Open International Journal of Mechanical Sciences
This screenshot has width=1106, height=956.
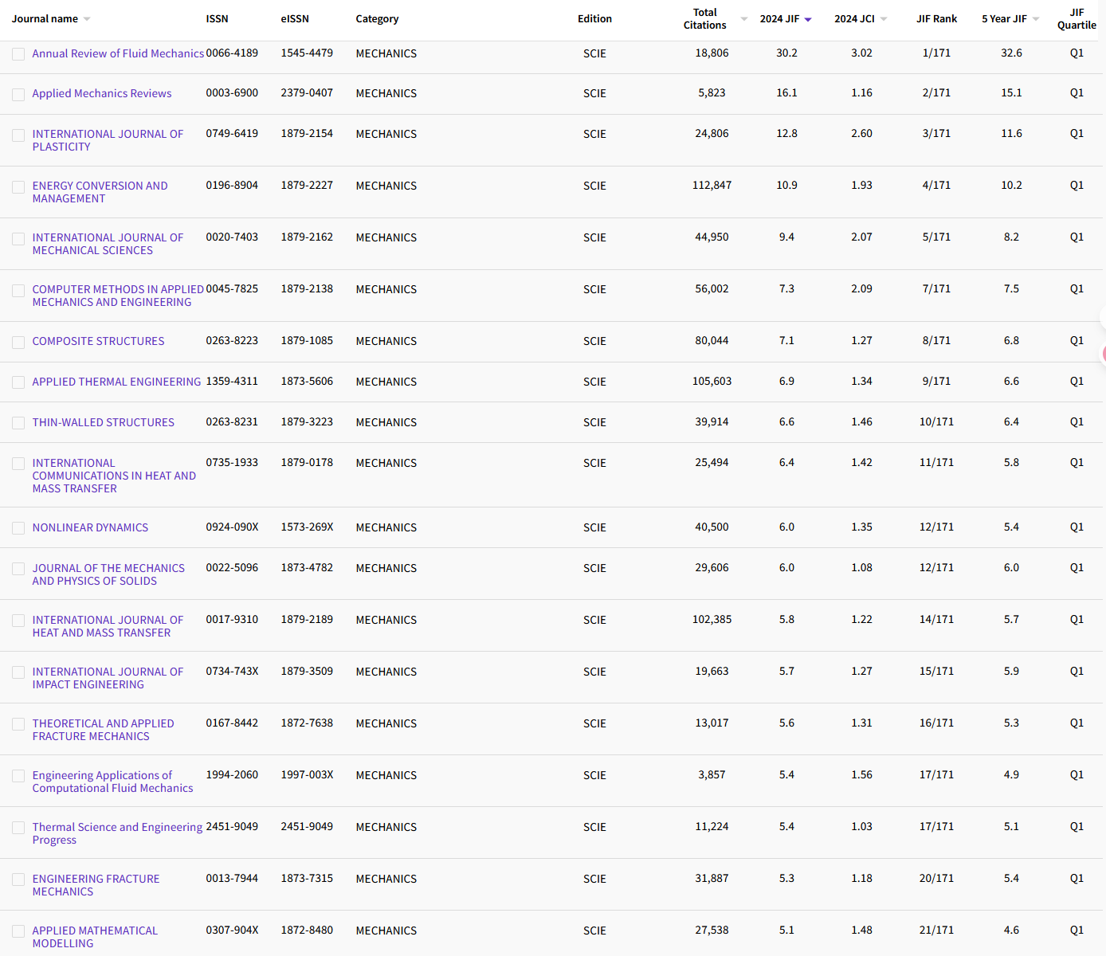point(108,244)
